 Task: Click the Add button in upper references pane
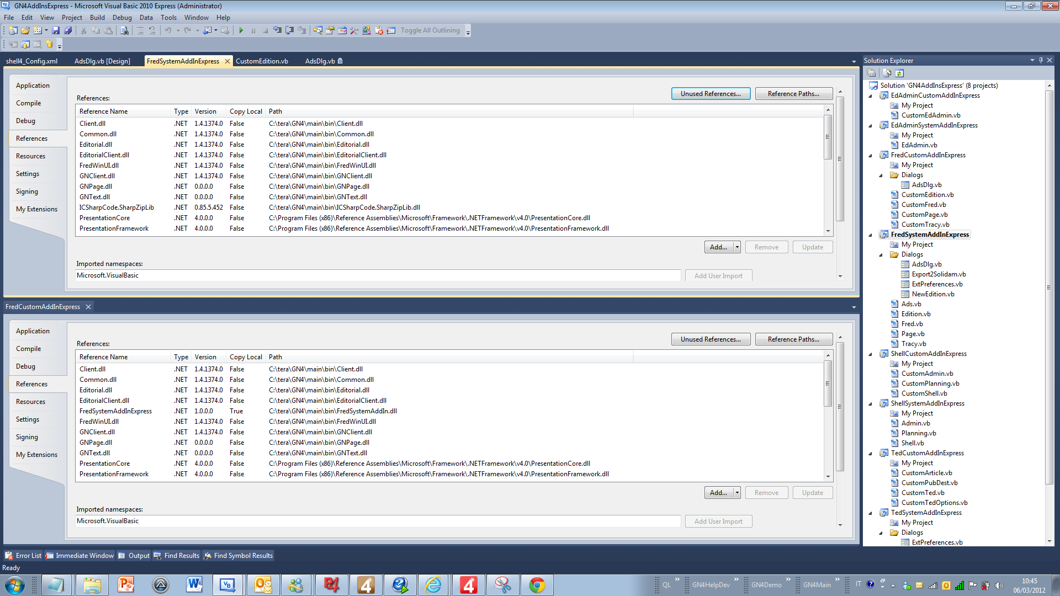coord(718,247)
